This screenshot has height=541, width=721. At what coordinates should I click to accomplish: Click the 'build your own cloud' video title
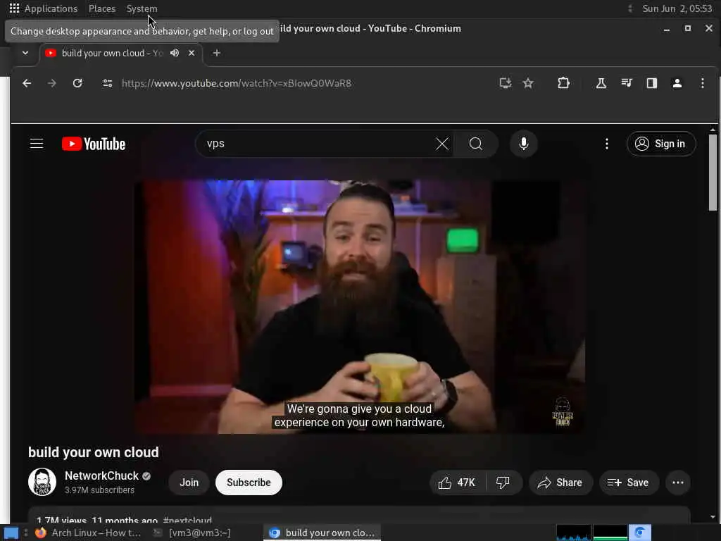94,452
